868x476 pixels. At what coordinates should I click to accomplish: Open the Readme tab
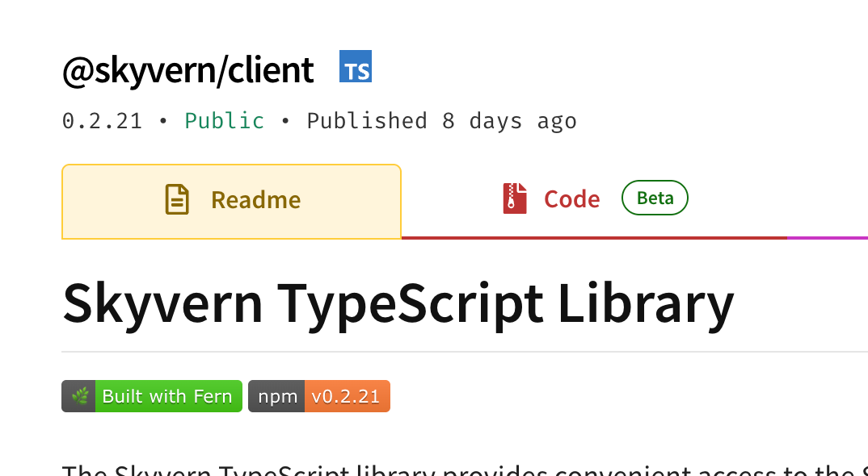click(231, 201)
